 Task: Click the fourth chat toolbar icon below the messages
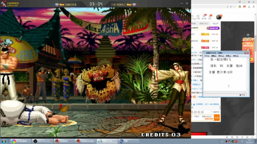tap(202, 112)
